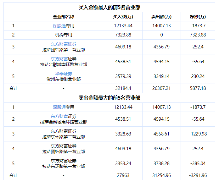Select the net value 230.24

198,76
